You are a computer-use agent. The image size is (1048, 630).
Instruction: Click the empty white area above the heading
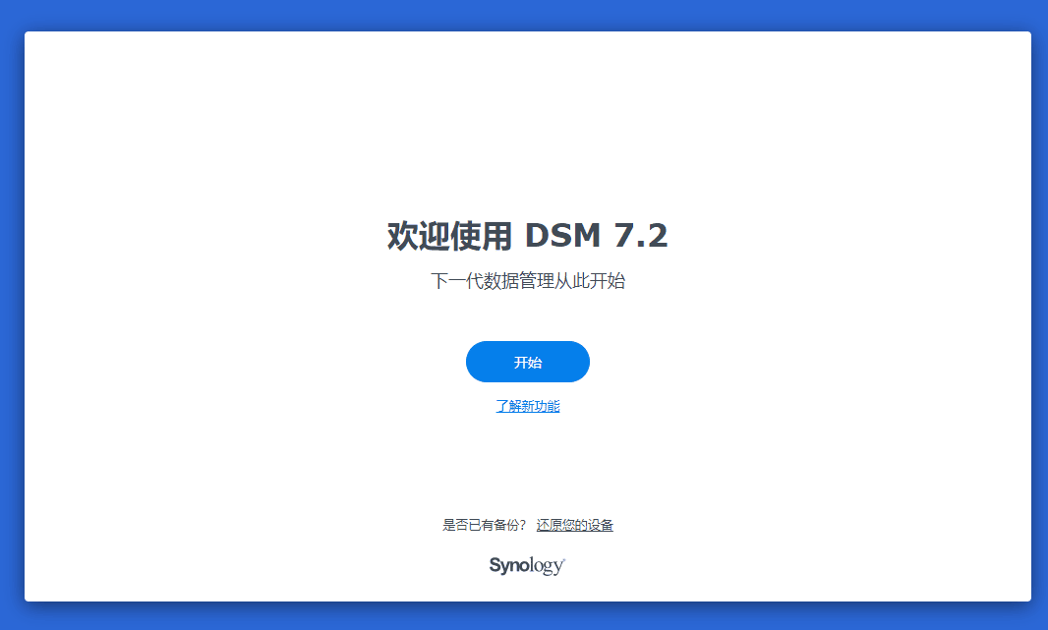(x=527, y=120)
